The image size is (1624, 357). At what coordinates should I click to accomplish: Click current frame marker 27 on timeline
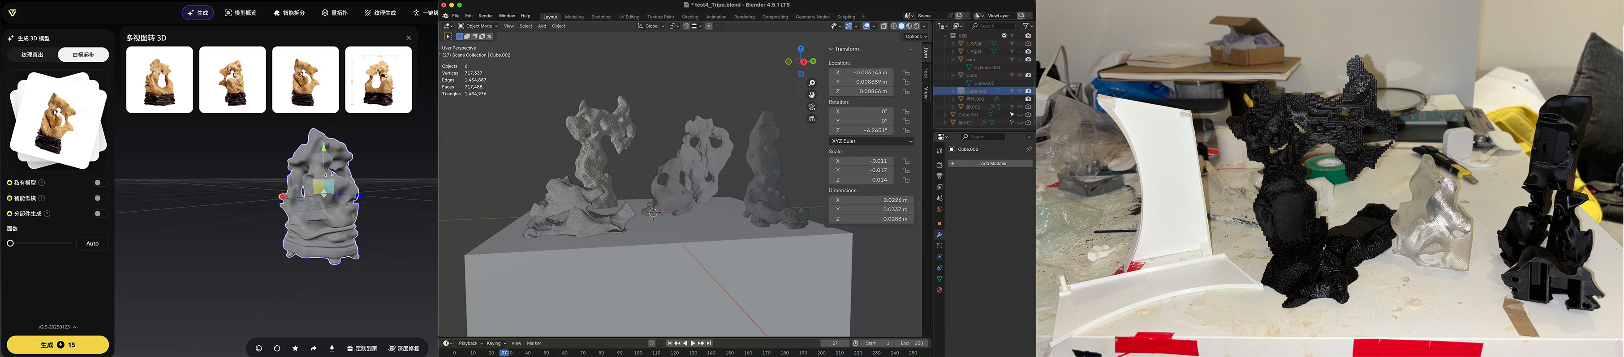click(504, 353)
